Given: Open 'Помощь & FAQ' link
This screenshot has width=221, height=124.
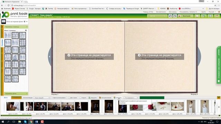Looking at the screenshot, I should [x=148, y=12].
